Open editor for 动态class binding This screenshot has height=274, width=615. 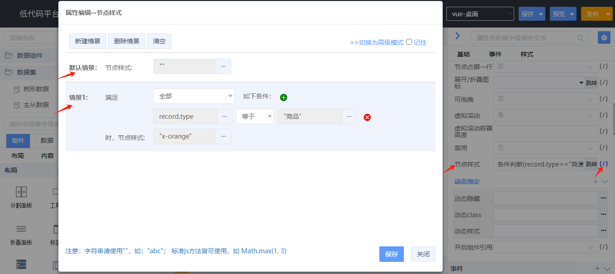point(603,214)
